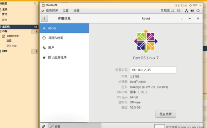Open 主机 in the navigator

point(5,9)
